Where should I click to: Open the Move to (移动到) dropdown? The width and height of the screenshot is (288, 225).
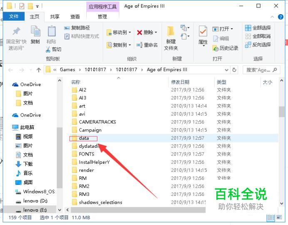pos(130,32)
